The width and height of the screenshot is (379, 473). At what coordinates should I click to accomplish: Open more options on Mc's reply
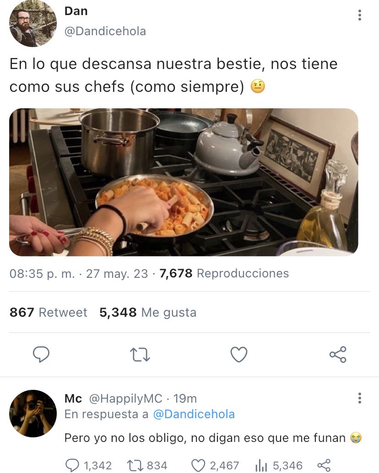point(359,398)
